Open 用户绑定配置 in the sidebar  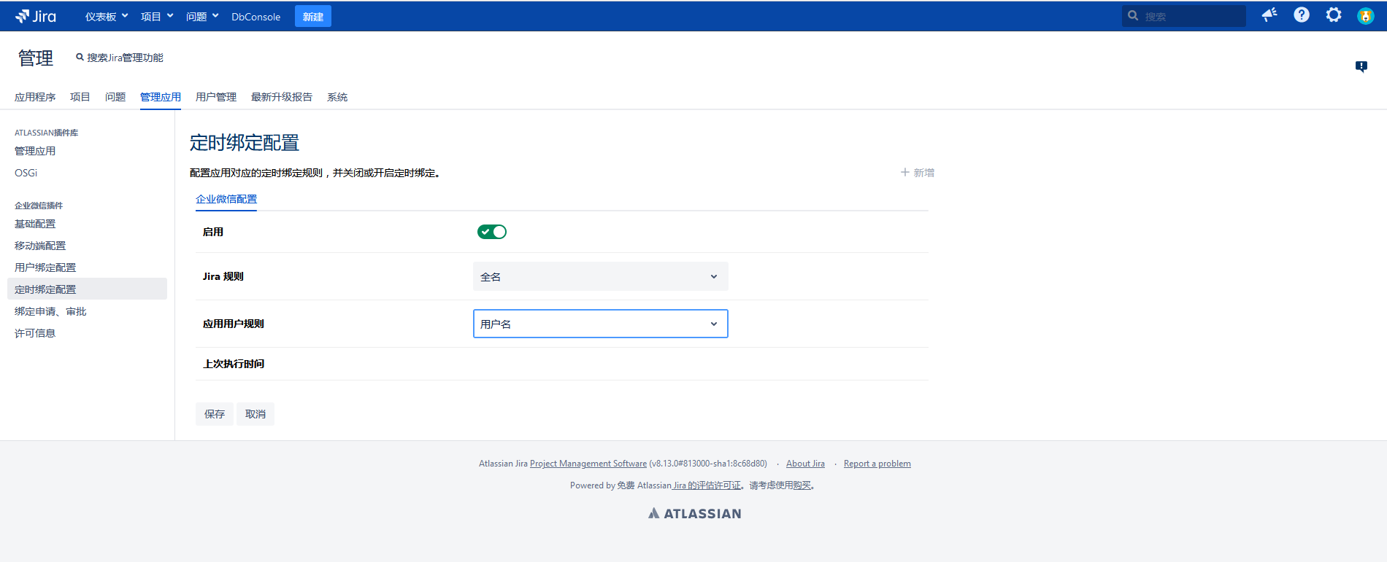click(x=45, y=268)
